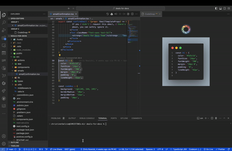Select the CodeSnap editor tab
232x151 pixels.
pos(151,14)
